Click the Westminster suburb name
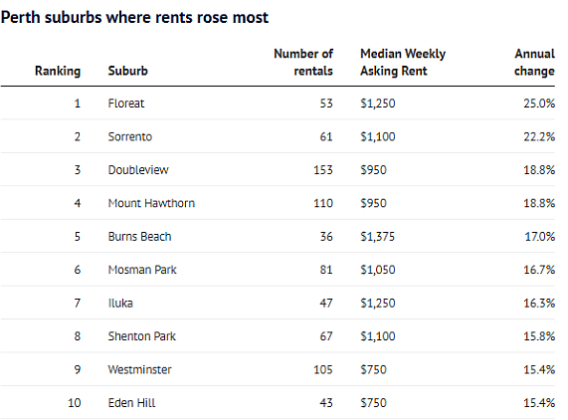This screenshot has width=568, height=420. tap(139, 369)
